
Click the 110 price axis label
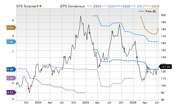tap(163, 79)
